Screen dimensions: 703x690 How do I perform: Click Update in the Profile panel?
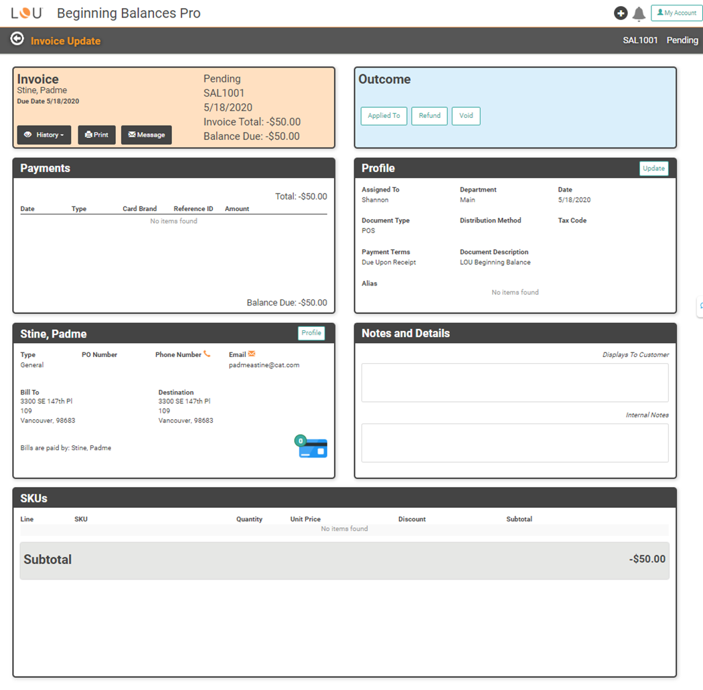click(x=653, y=169)
